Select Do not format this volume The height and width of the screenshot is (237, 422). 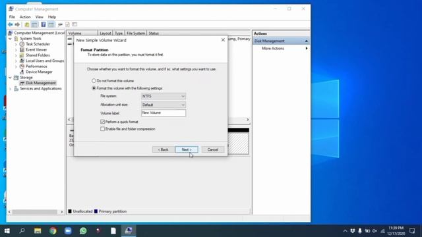(94, 80)
